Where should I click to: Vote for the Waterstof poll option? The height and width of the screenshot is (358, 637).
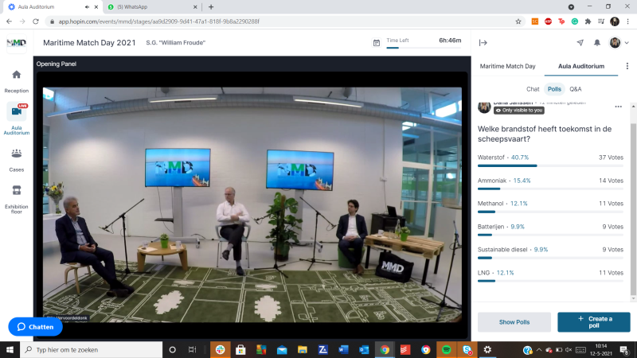tap(550, 161)
